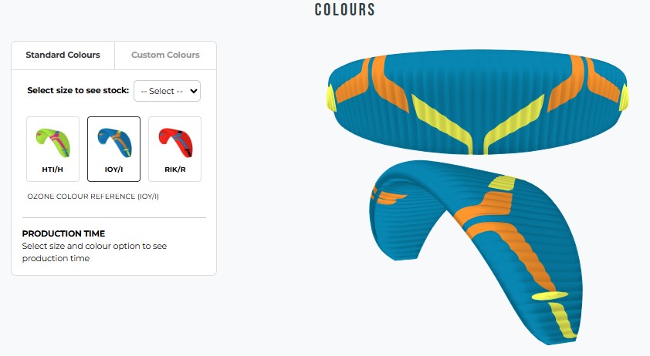Viewport: 650px width, 356px height.
Task: Click the Ozone Colour Reference text
Action: [x=93, y=196]
